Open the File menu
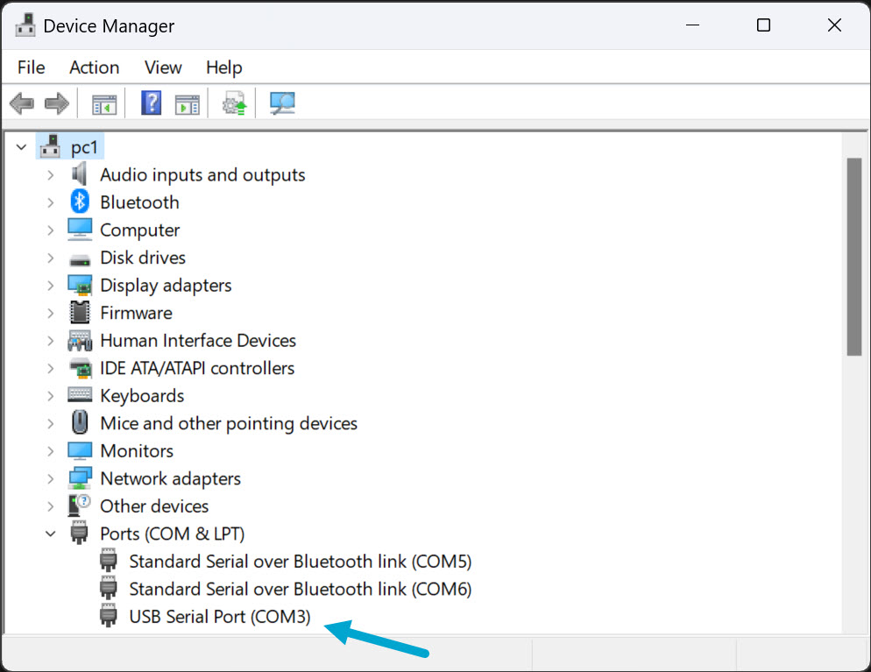 coord(31,67)
